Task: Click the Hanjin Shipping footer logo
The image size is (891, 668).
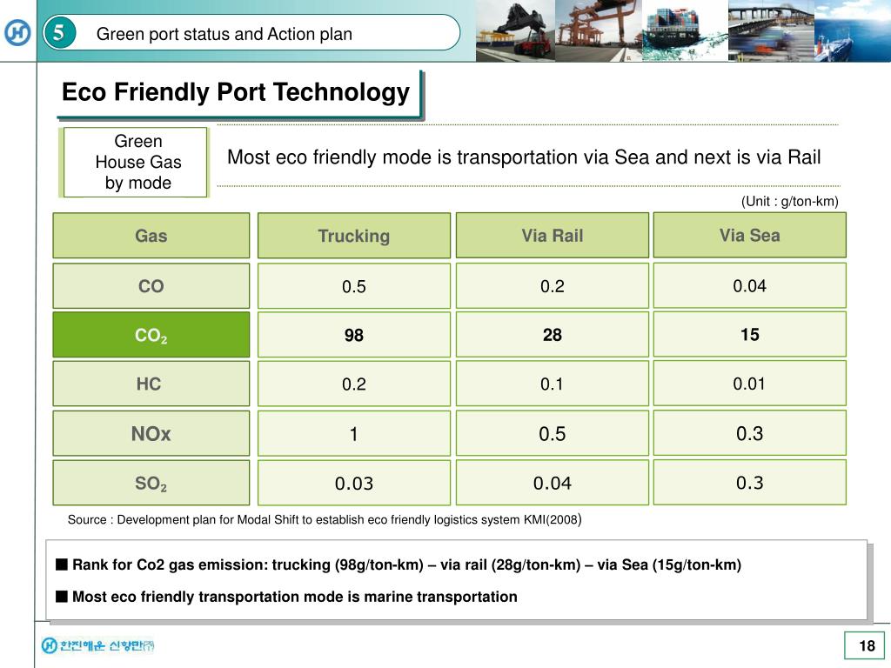Action: point(97,645)
